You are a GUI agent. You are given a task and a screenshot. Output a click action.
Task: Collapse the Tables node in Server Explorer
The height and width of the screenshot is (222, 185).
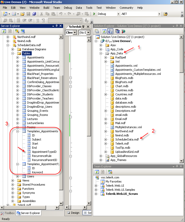(13, 53)
